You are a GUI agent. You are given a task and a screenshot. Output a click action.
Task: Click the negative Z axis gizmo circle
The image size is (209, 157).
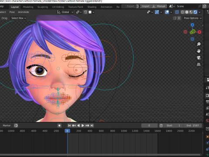pyautogui.click(x=192, y=39)
